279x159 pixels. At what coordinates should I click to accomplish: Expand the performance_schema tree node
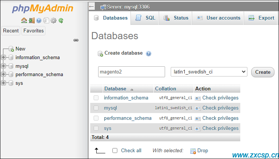(3, 74)
